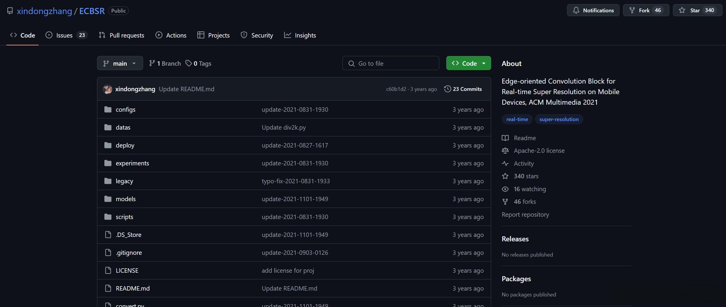Click the Fork icon button
This screenshot has width=726, height=307.
(632, 11)
